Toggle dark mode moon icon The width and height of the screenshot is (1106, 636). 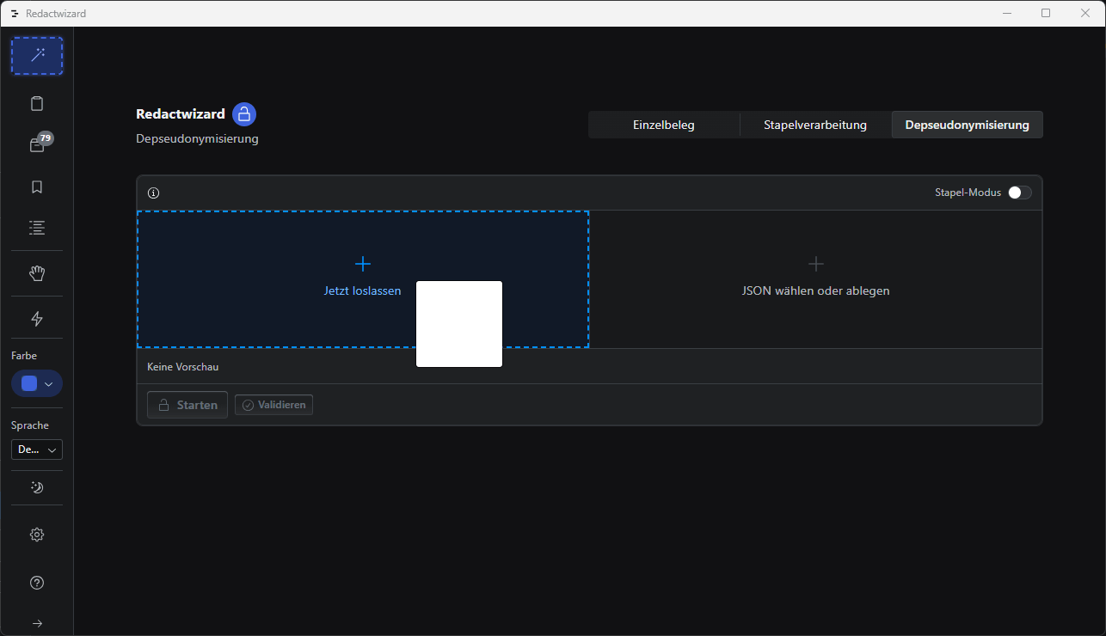tap(37, 487)
